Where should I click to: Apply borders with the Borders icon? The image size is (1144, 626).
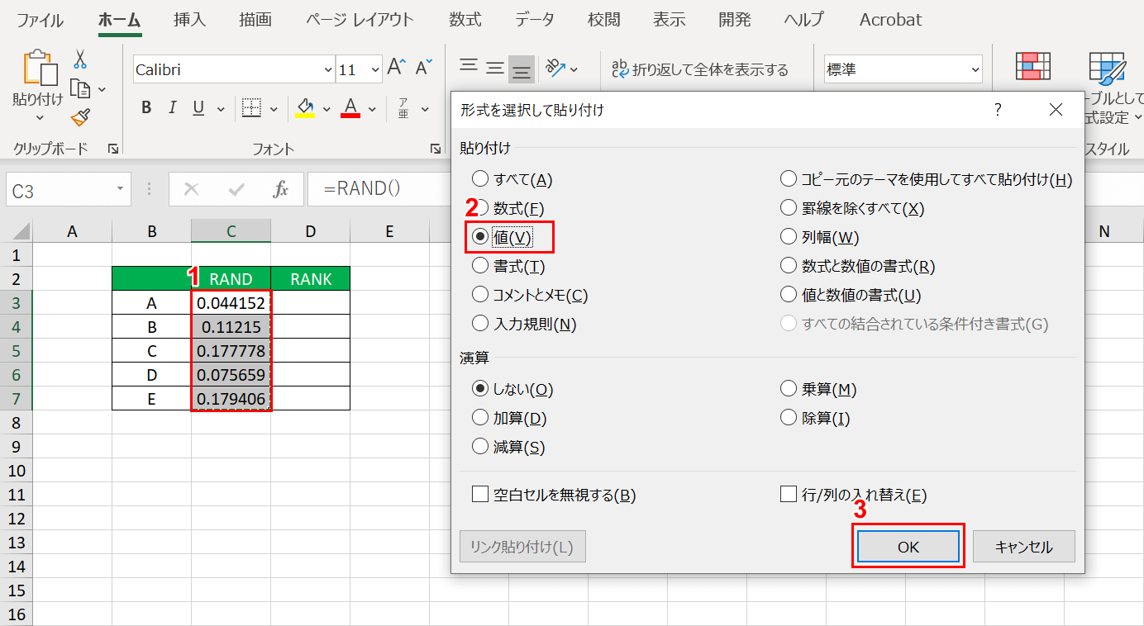(x=251, y=107)
